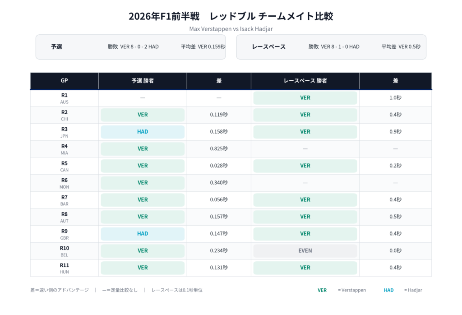Select the R2 CHI row label

click(x=64, y=116)
